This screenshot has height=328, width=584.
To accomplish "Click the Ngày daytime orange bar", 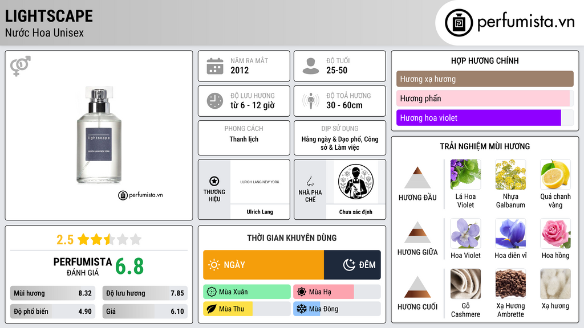I will pos(263,265).
